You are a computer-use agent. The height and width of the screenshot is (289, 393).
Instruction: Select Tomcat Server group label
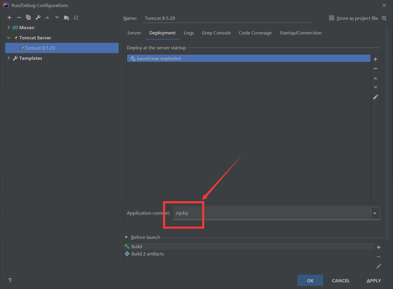pos(35,38)
